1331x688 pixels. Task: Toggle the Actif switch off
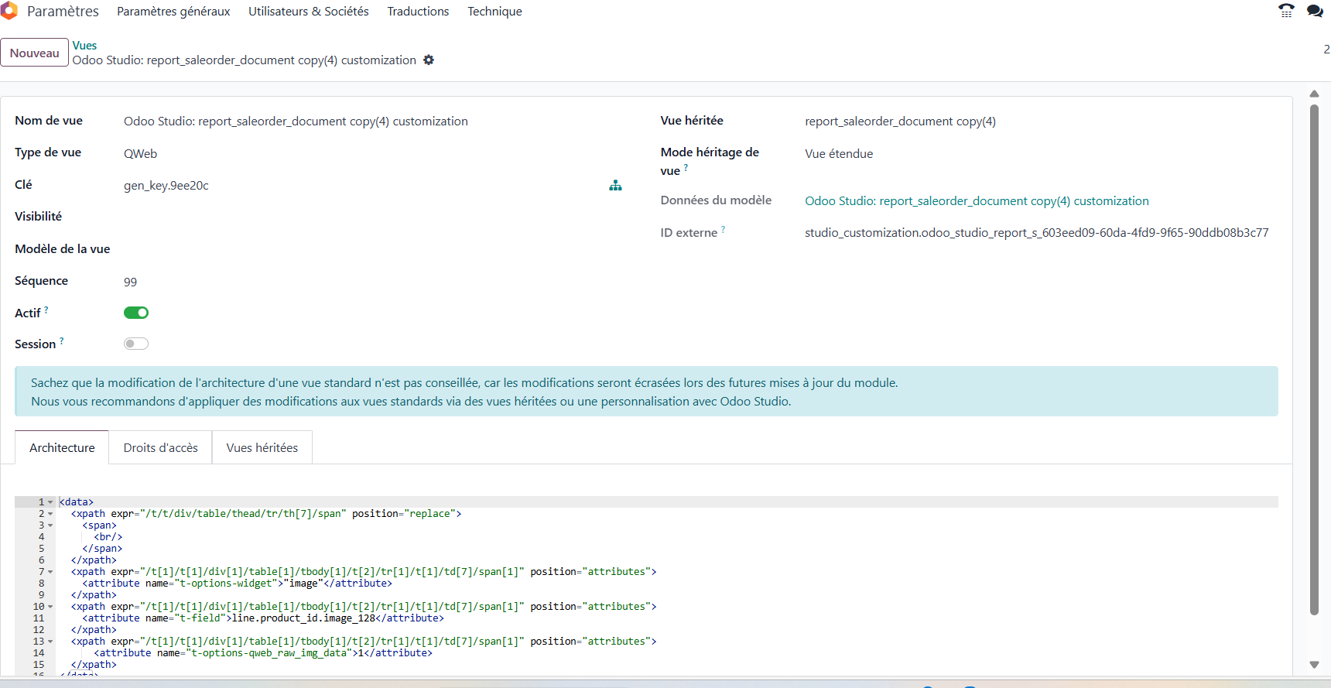(x=136, y=313)
